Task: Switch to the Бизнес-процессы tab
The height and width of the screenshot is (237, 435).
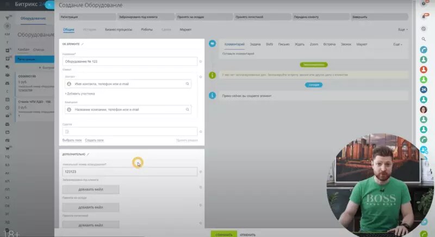Action: (x=119, y=29)
